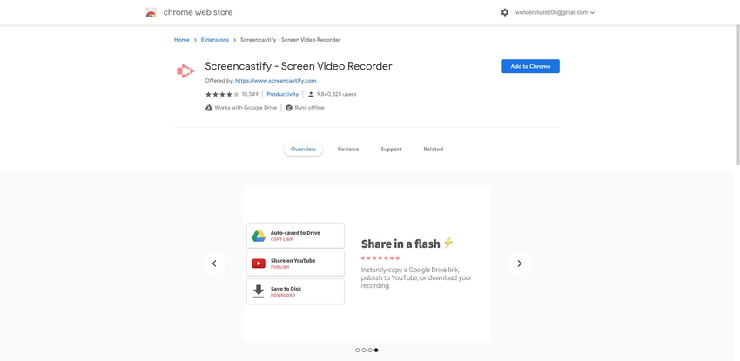Viewport: 740px width, 361px height.
Task: Open the 10,549 ratings count
Action: coord(250,94)
